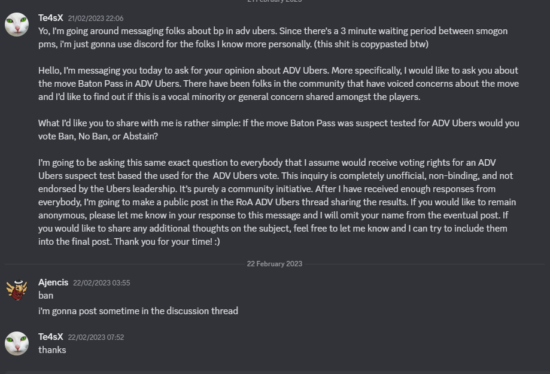Click the 22/02/2023 03:55 timestamp
This screenshot has height=374, width=550.
[x=101, y=282]
